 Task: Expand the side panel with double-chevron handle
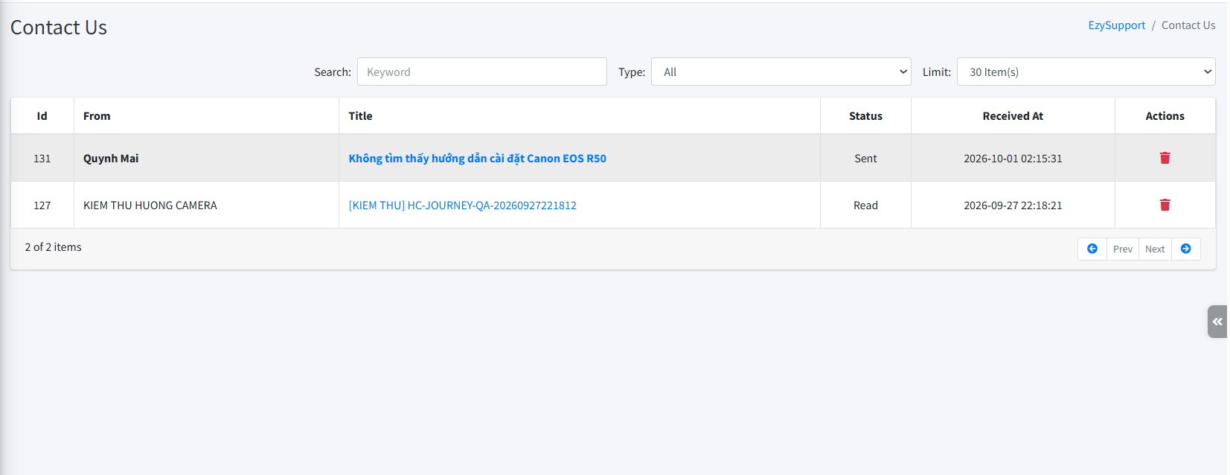(1217, 322)
